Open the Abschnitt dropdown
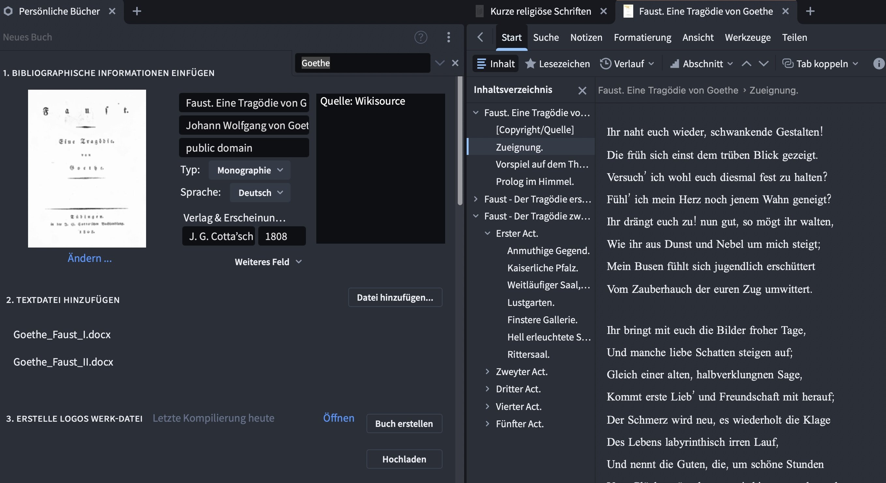This screenshot has width=886, height=483. tap(701, 64)
